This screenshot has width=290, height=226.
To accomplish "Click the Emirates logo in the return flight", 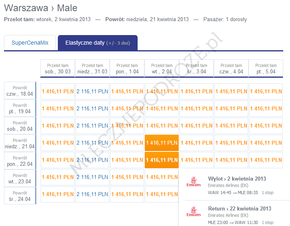I will click(193, 212).
